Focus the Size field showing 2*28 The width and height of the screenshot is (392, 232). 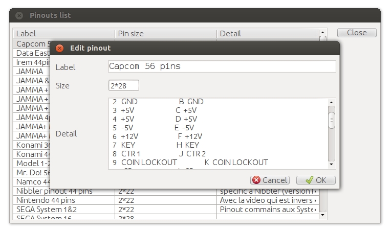pyautogui.click(x=124, y=86)
